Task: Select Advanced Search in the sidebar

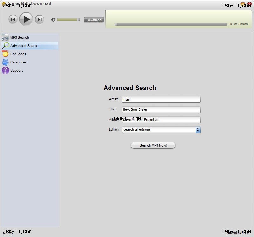Action: pos(30,46)
